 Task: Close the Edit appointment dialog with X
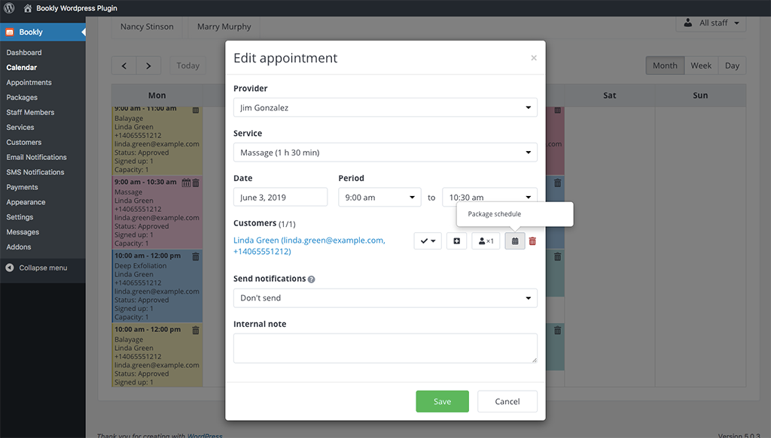[x=534, y=58]
